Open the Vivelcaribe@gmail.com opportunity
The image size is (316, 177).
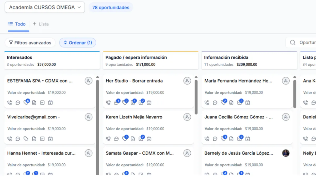33,117
